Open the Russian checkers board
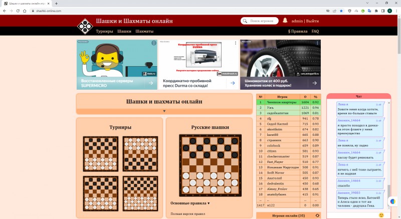 [210, 165]
